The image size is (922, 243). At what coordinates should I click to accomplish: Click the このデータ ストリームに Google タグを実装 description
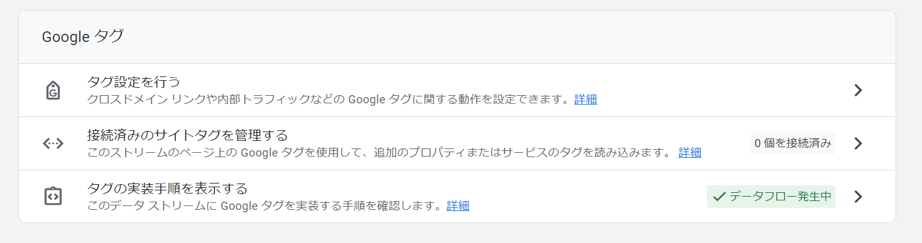coord(266,205)
